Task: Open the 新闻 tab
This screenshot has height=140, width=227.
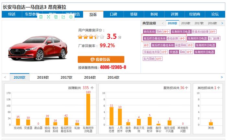Action: click(x=154, y=14)
